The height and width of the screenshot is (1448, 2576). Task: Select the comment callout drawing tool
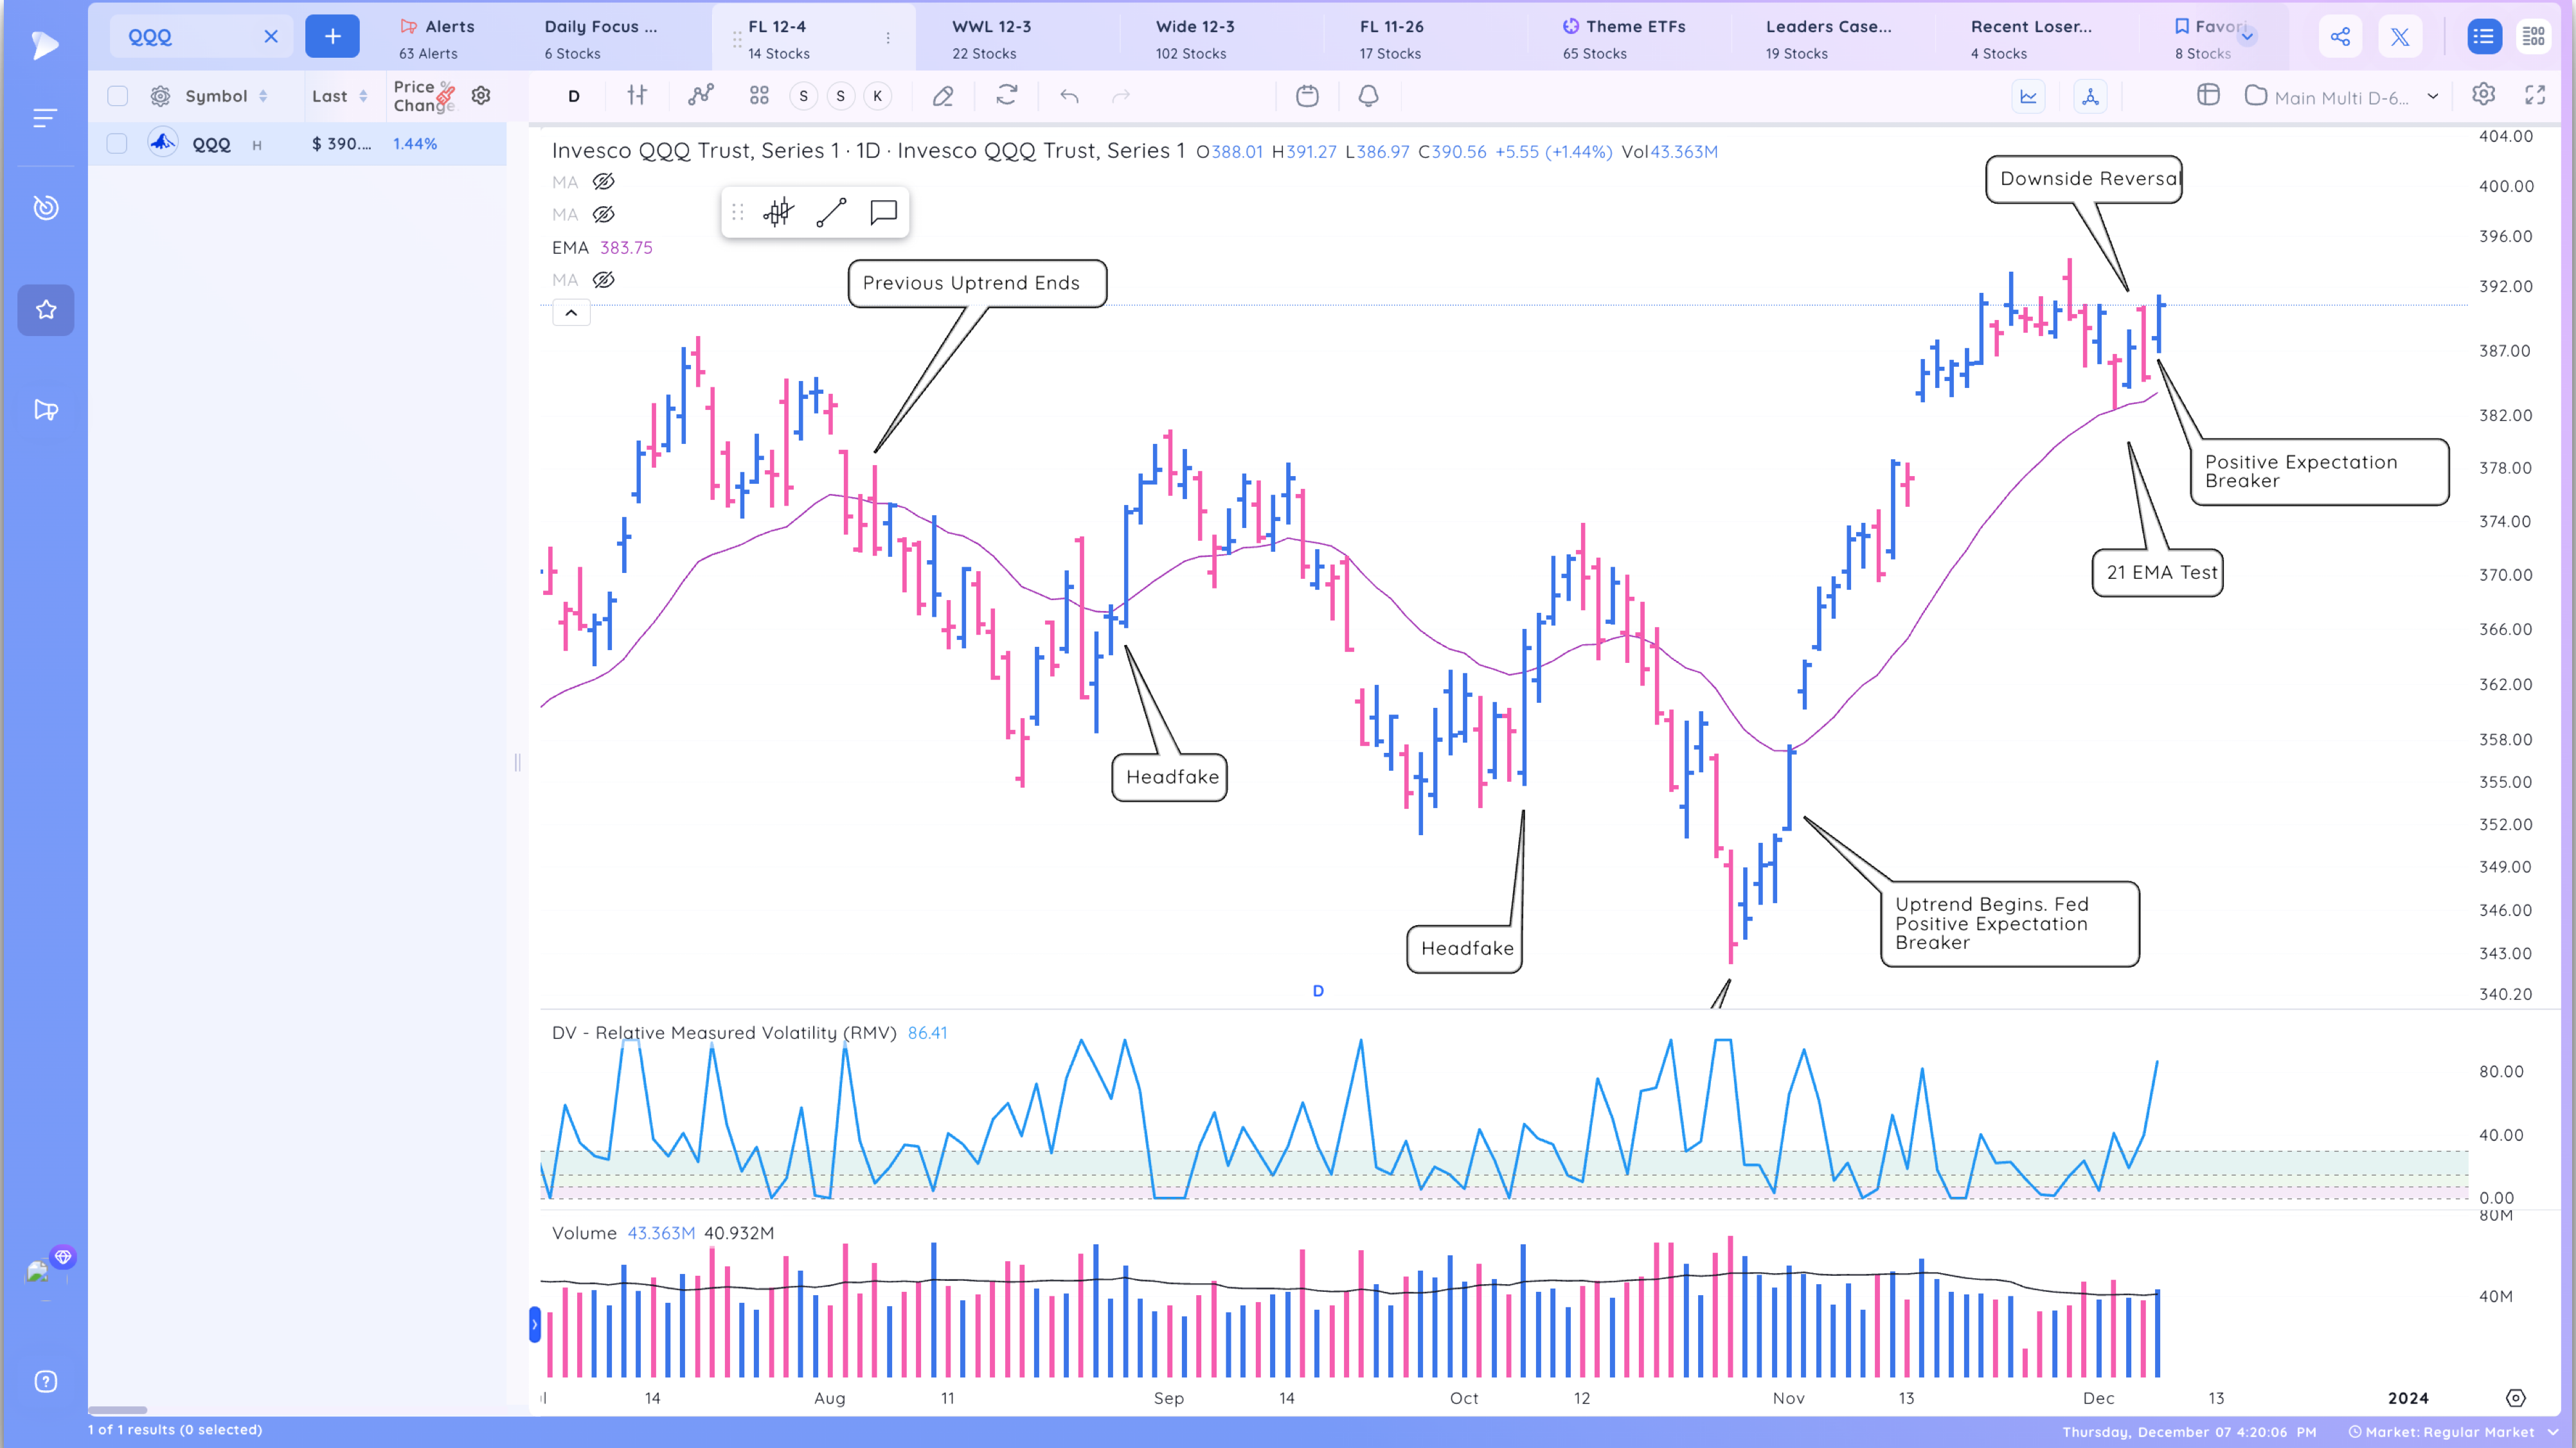(x=883, y=212)
